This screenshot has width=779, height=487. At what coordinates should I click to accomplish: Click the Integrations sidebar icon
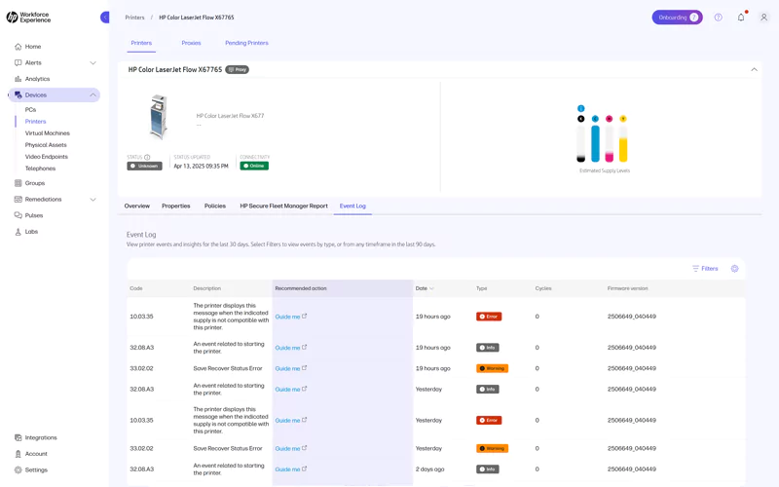(18, 437)
